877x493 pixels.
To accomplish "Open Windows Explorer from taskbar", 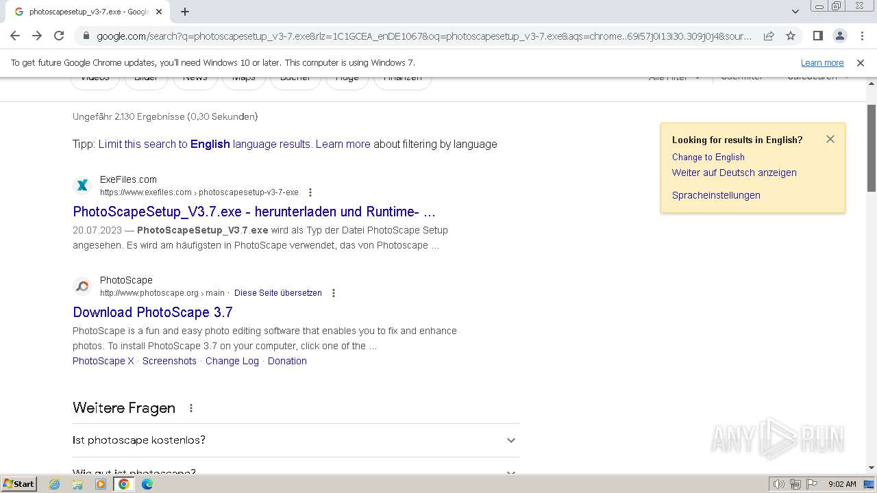I will point(77,484).
